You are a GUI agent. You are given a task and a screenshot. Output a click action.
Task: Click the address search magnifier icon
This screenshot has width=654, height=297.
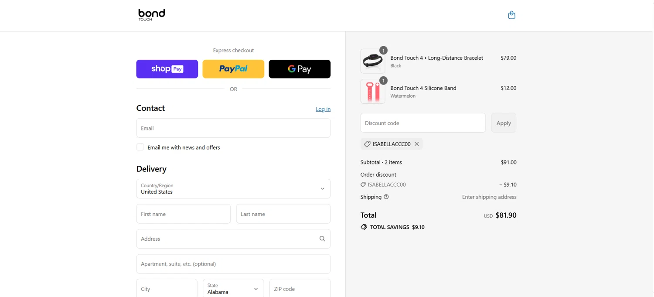pos(322,239)
